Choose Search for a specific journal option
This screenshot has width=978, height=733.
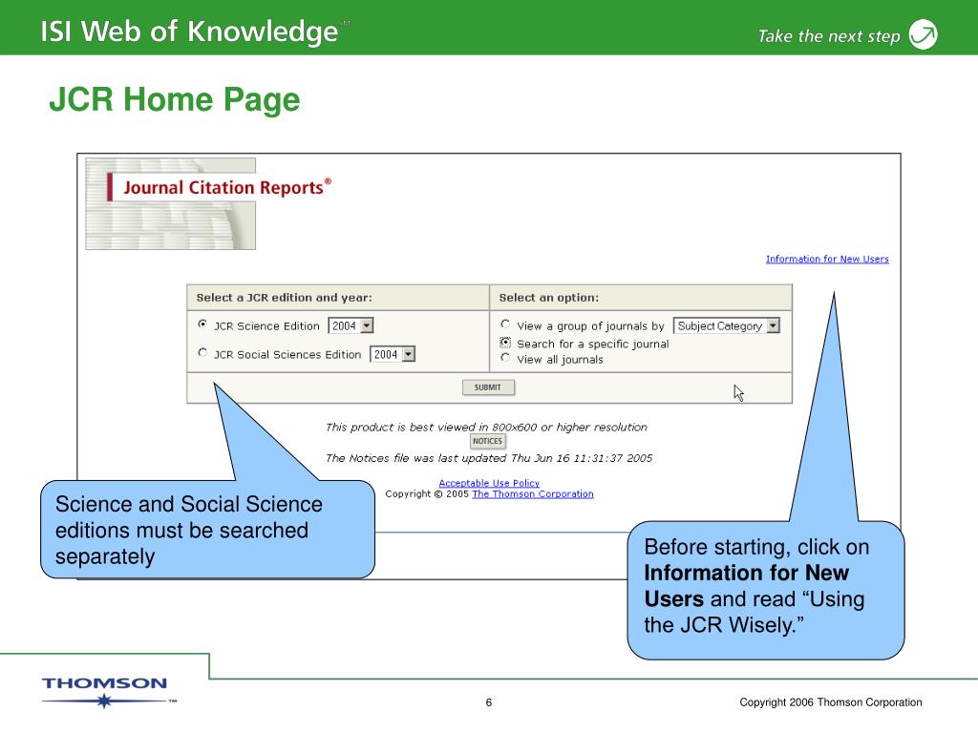(x=505, y=343)
